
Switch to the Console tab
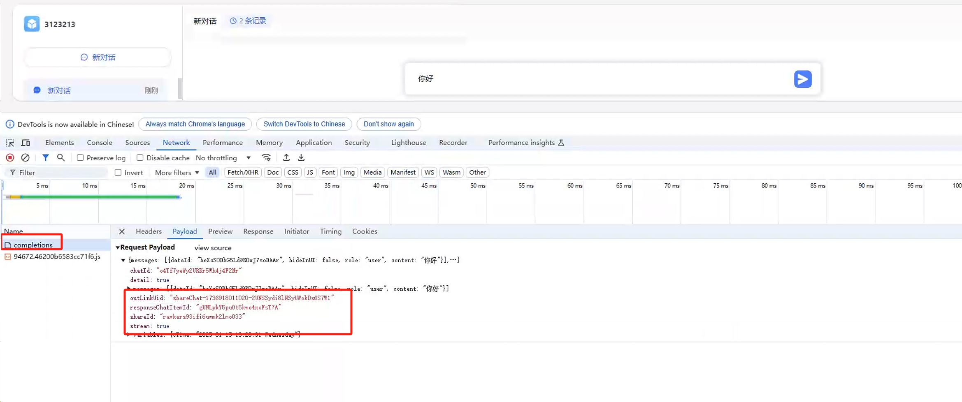(x=100, y=143)
